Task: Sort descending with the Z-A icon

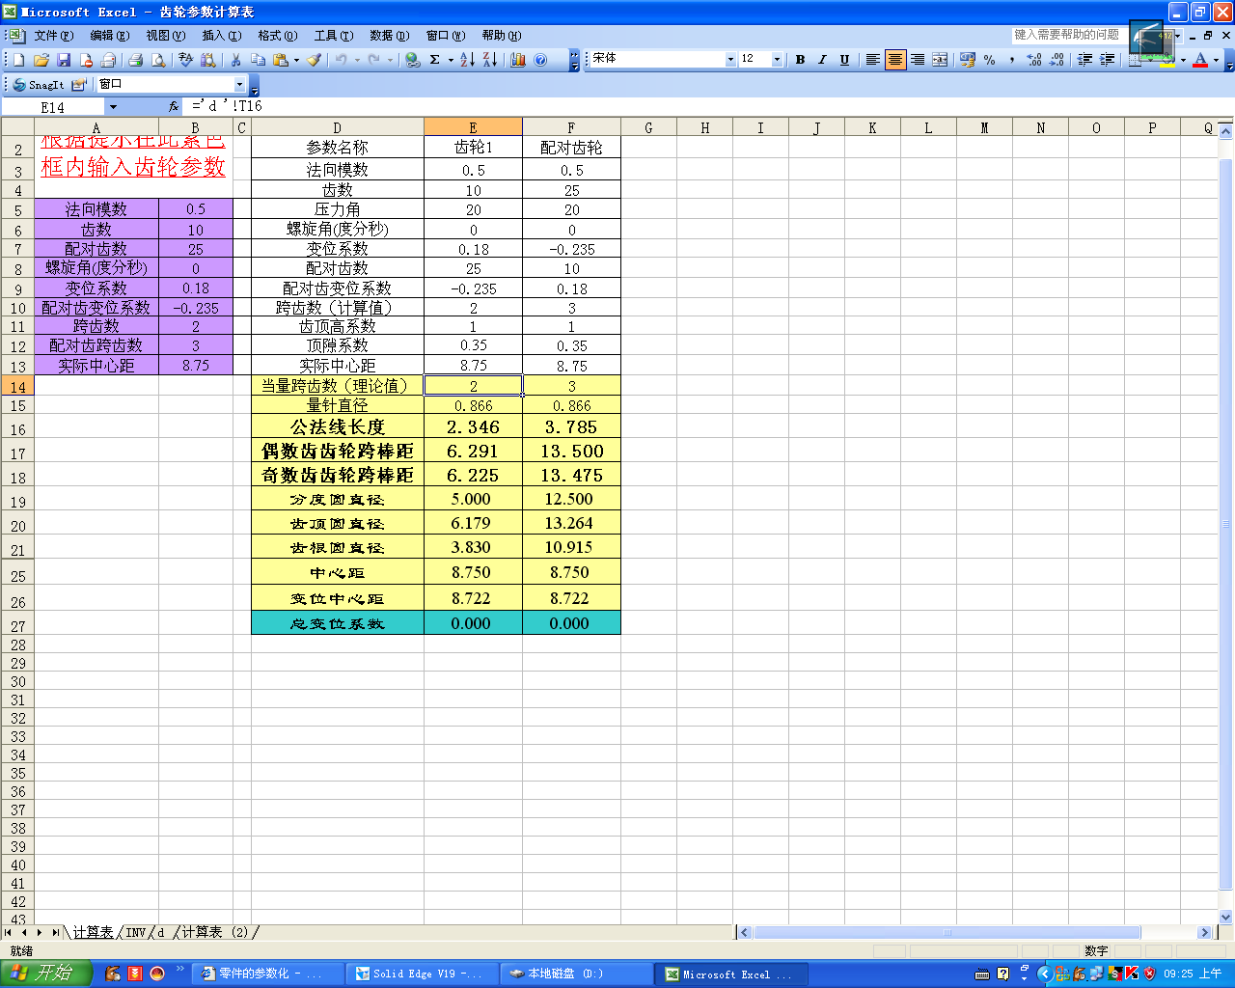Action: [490, 60]
